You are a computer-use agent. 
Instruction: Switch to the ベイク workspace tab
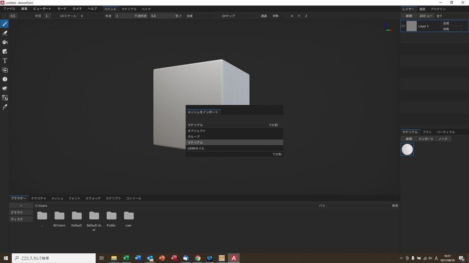coord(146,9)
